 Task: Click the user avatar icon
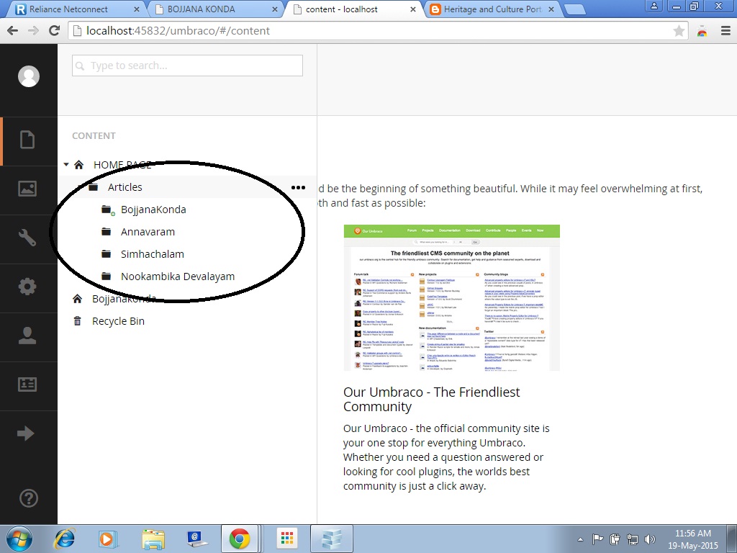click(x=29, y=76)
